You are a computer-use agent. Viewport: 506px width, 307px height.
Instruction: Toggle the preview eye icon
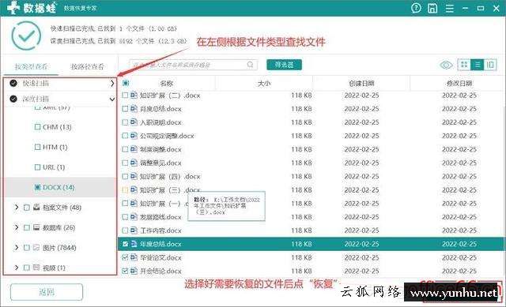click(x=446, y=65)
